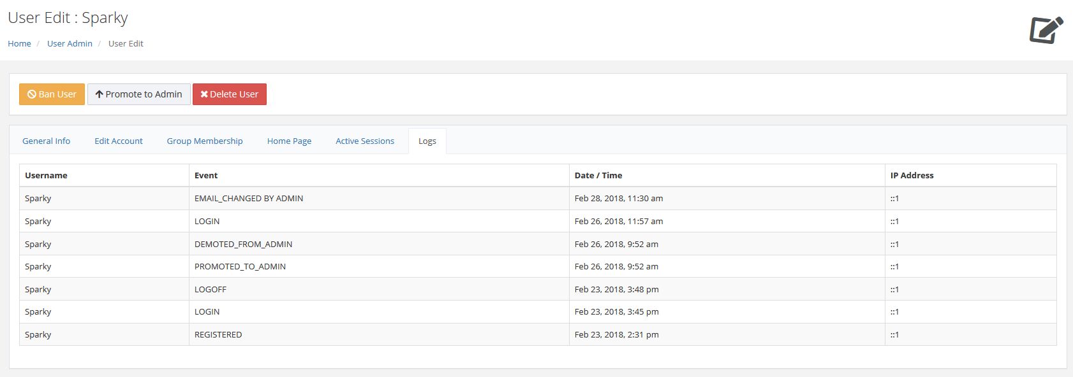Viewport: 1073px width, 377px height.
Task: Select the Home Page tab
Action: coord(290,141)
